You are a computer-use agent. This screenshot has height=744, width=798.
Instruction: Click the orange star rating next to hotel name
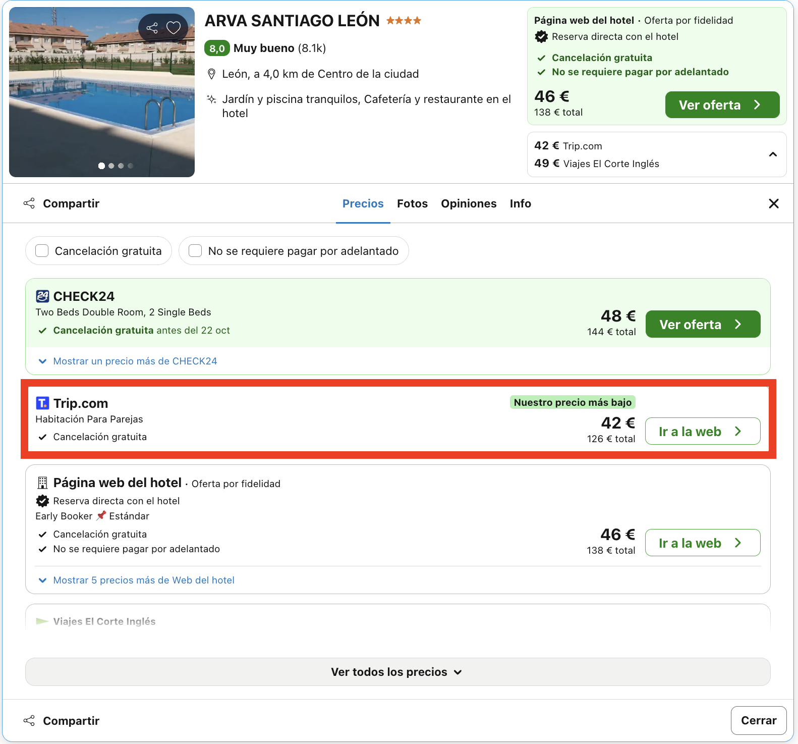point(404,21)
